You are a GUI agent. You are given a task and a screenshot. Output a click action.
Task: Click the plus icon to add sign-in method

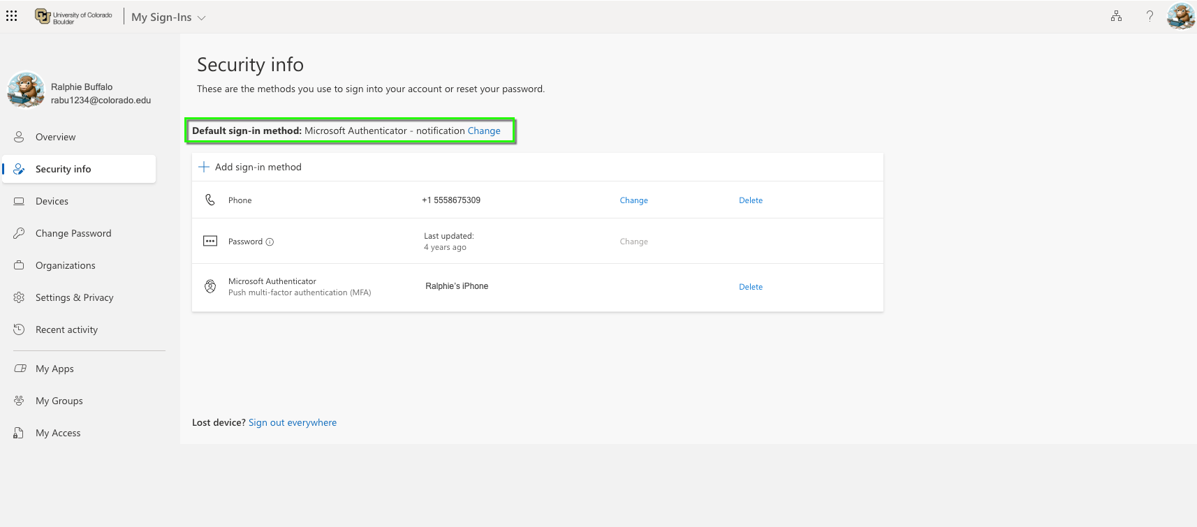click(204, 167)
